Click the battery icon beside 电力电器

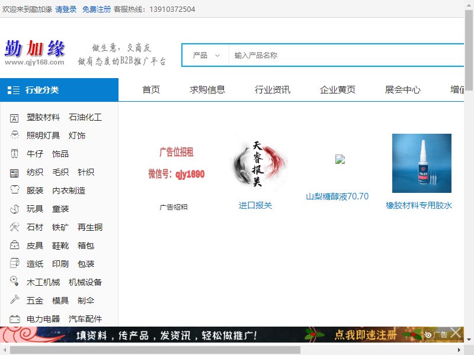(14, 319)
